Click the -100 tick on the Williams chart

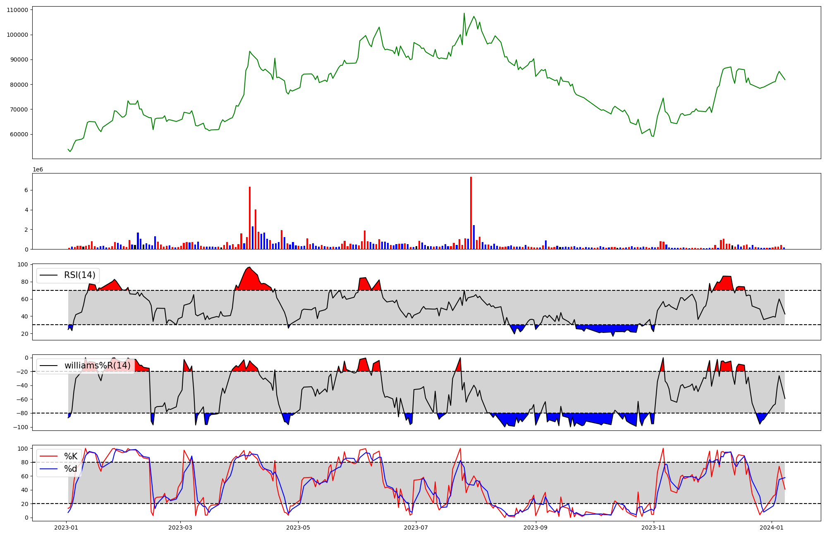point(20,427)
